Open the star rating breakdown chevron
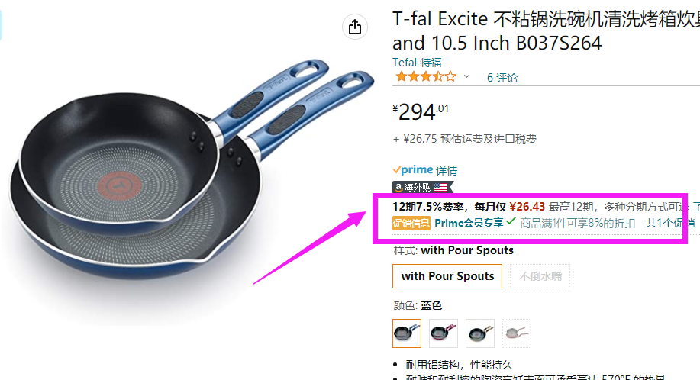 [x=466, y=76]
